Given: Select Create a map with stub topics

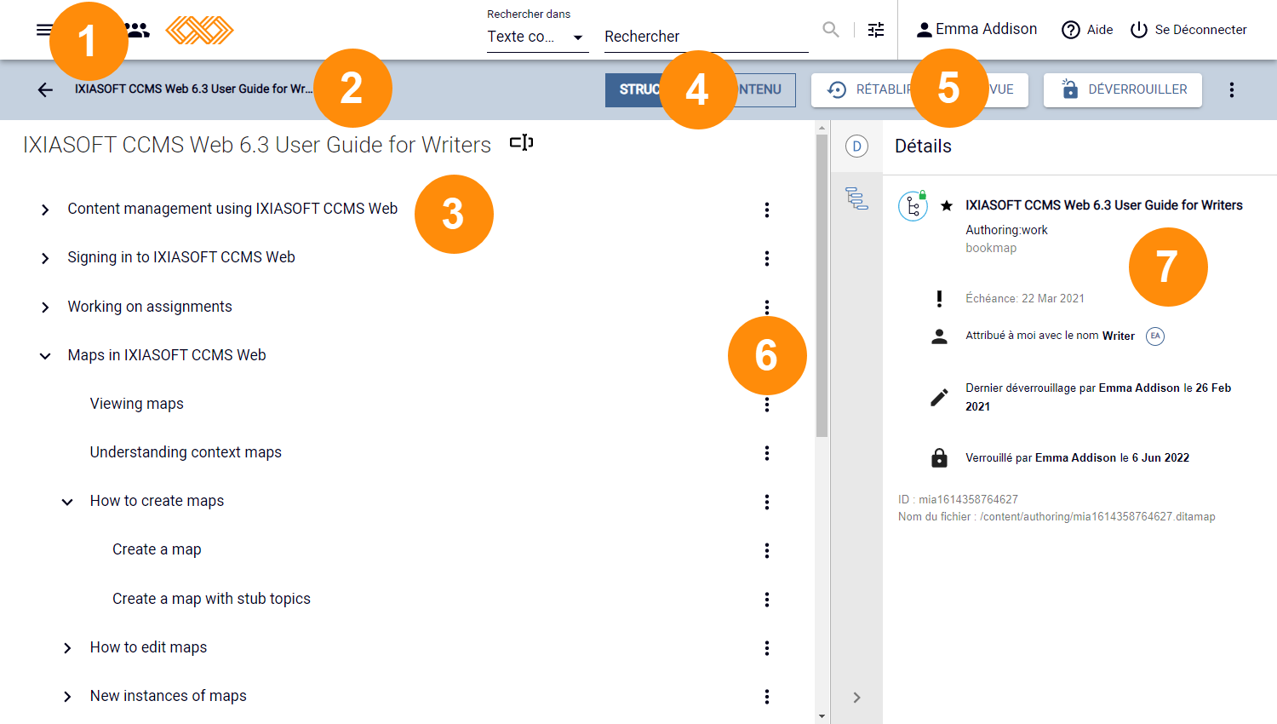Looking at the screenshot, I should [211, 599].
